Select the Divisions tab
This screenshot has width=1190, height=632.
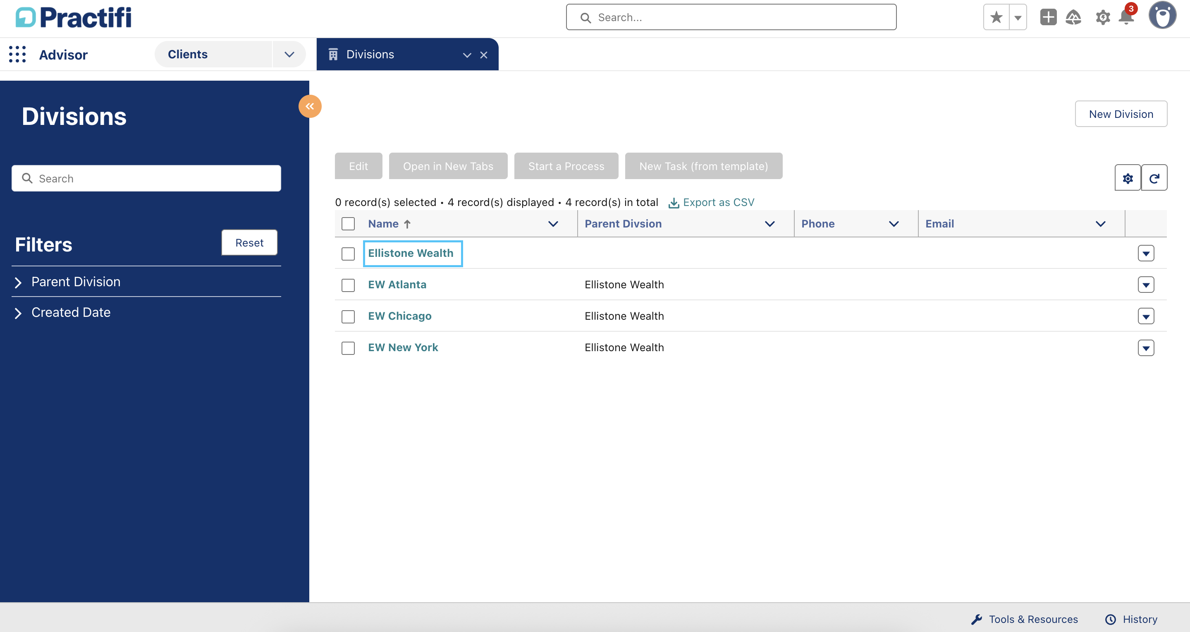pos(370,55)
